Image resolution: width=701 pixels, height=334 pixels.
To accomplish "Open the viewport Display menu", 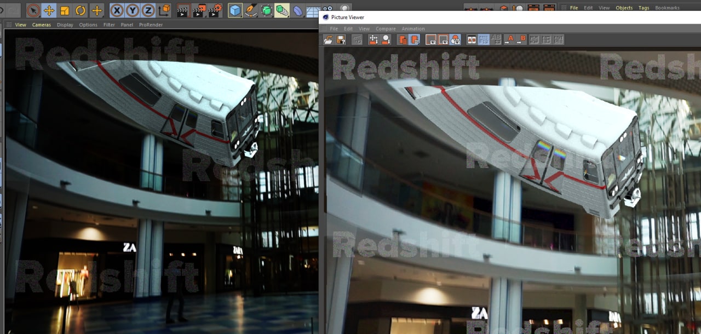I will click(65, 25).
